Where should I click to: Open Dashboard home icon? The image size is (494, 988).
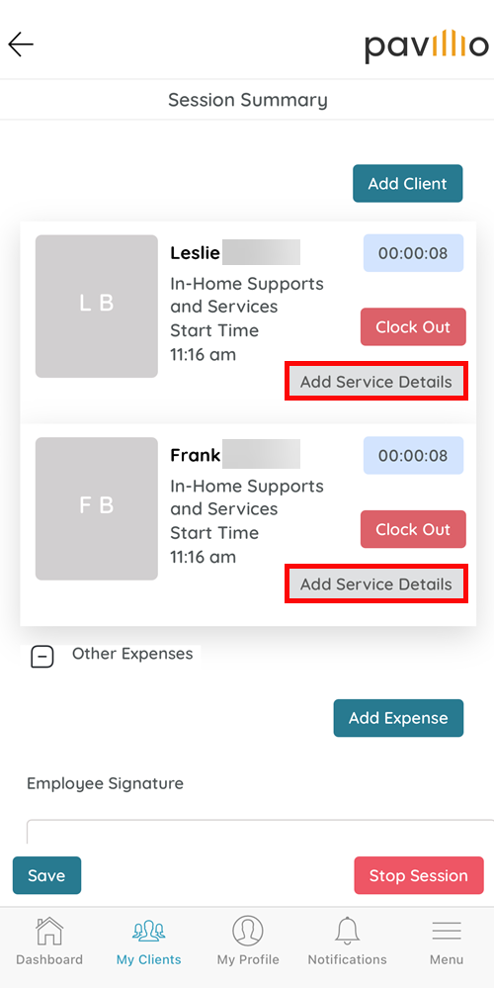49,931
